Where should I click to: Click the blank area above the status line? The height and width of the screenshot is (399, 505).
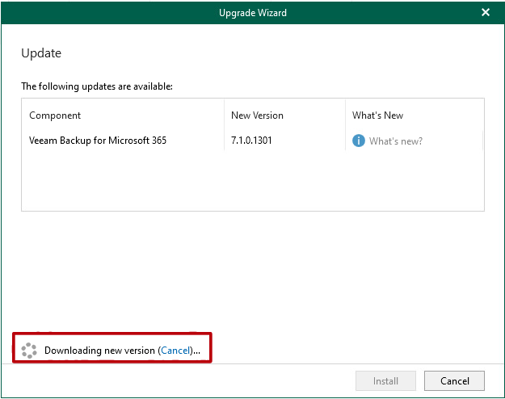(252, 272)
